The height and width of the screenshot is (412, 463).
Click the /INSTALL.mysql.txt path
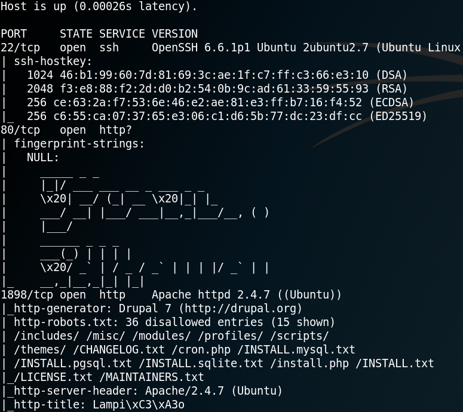click(296, 350)
